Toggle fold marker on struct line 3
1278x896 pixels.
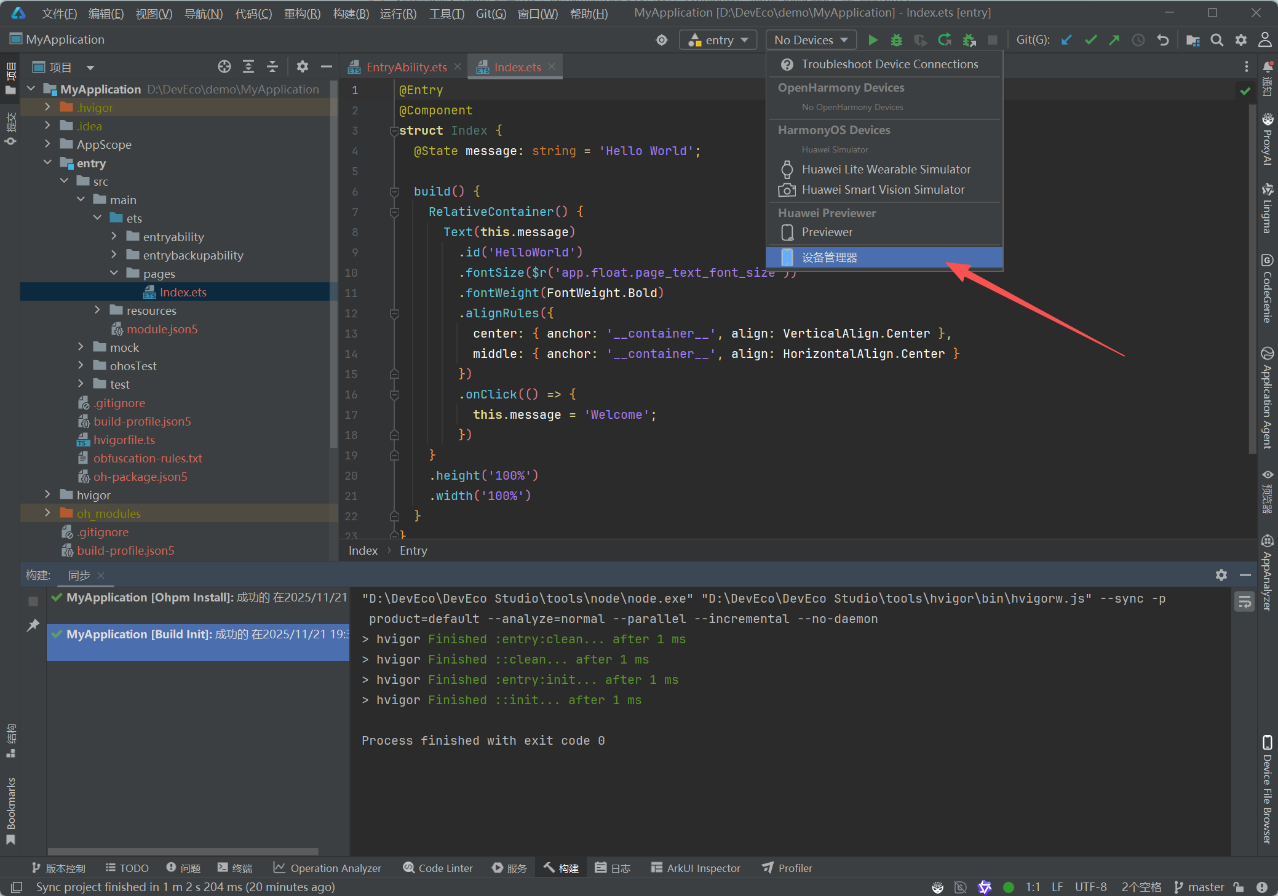(394, 131)
